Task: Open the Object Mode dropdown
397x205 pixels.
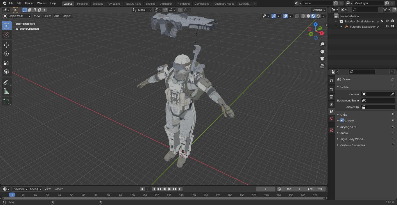Action: click(x=17, y=16)
